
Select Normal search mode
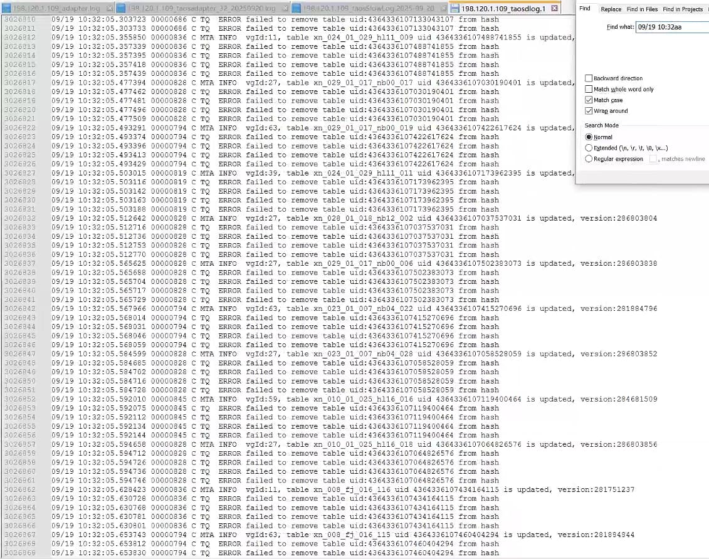point(589,137)
